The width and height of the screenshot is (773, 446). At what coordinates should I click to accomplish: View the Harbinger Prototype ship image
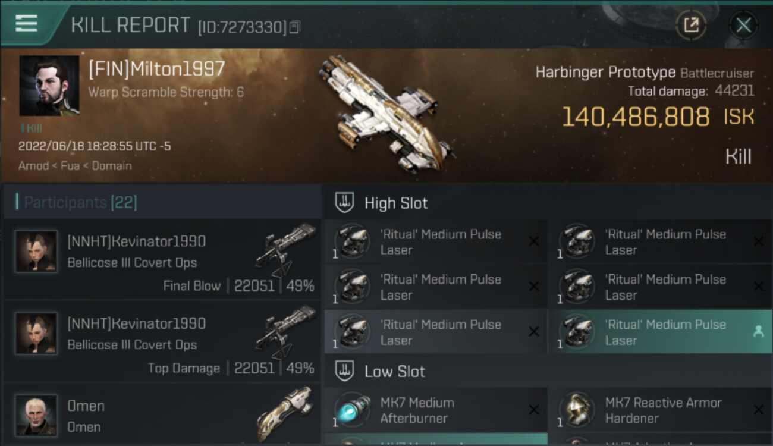click(386, 113)
